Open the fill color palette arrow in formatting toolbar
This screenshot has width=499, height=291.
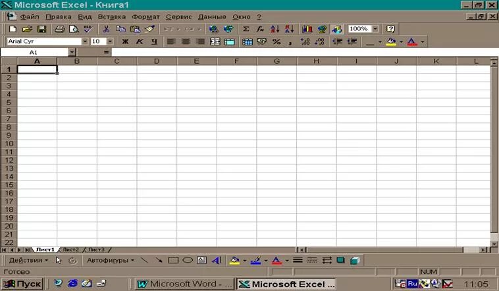(x=402, y=41)
